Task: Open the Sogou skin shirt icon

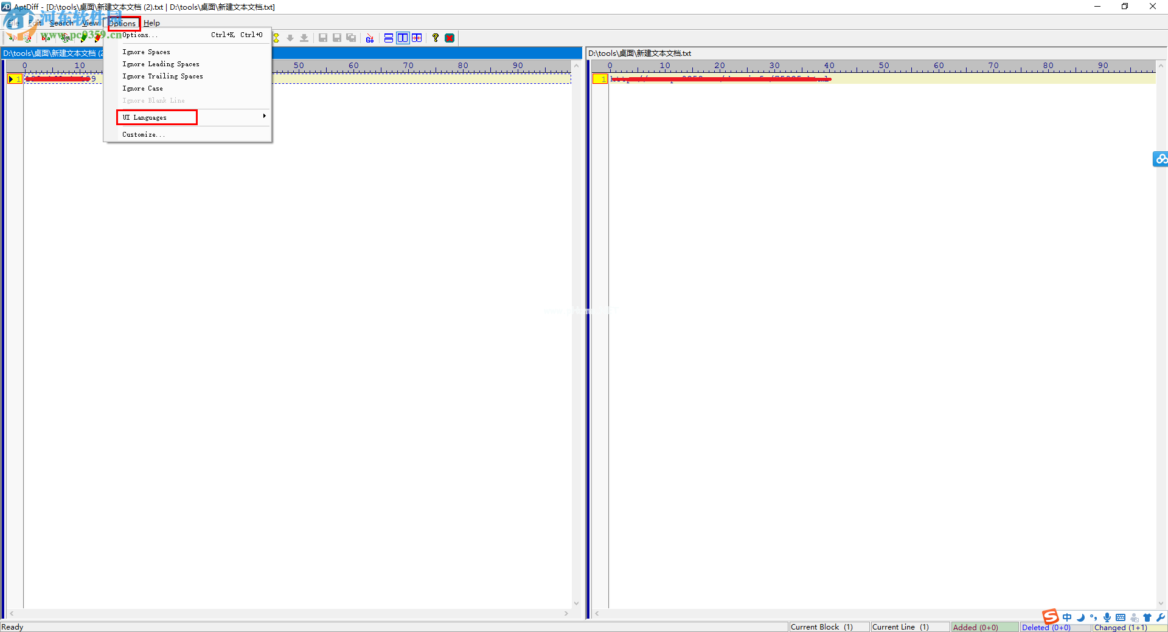Action: [x=1147, y=617]
